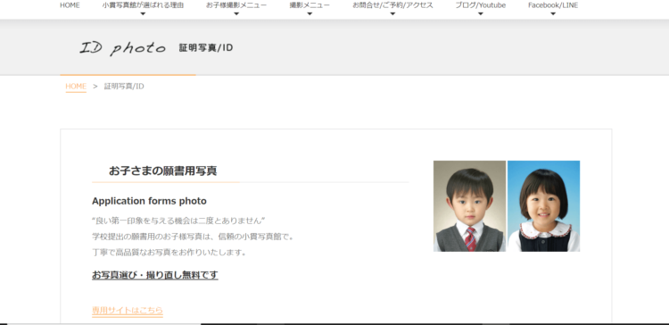
Task: Open the HOME menu item
Action: 70,5
